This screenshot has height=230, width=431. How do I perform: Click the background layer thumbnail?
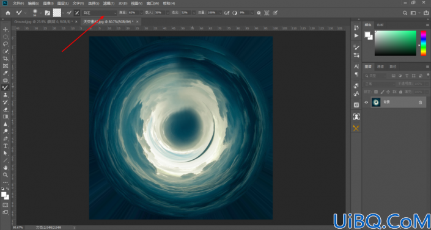(376, 102)
